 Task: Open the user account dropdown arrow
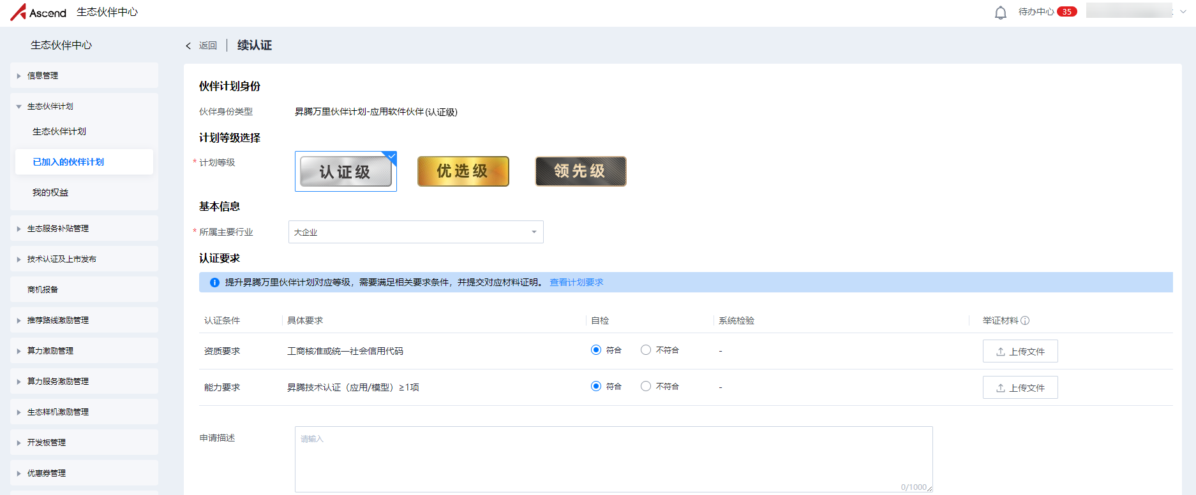pyautogui.click(x=1183, y=11)
